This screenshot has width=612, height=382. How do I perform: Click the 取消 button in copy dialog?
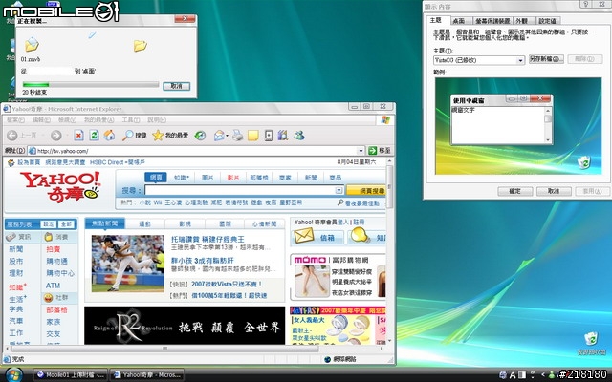pos(176,86)
